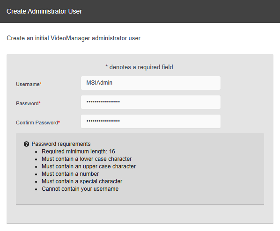Screen dimensions: 280x231
Task: Click the lower case character requirement
Action: tap(87, 159)
